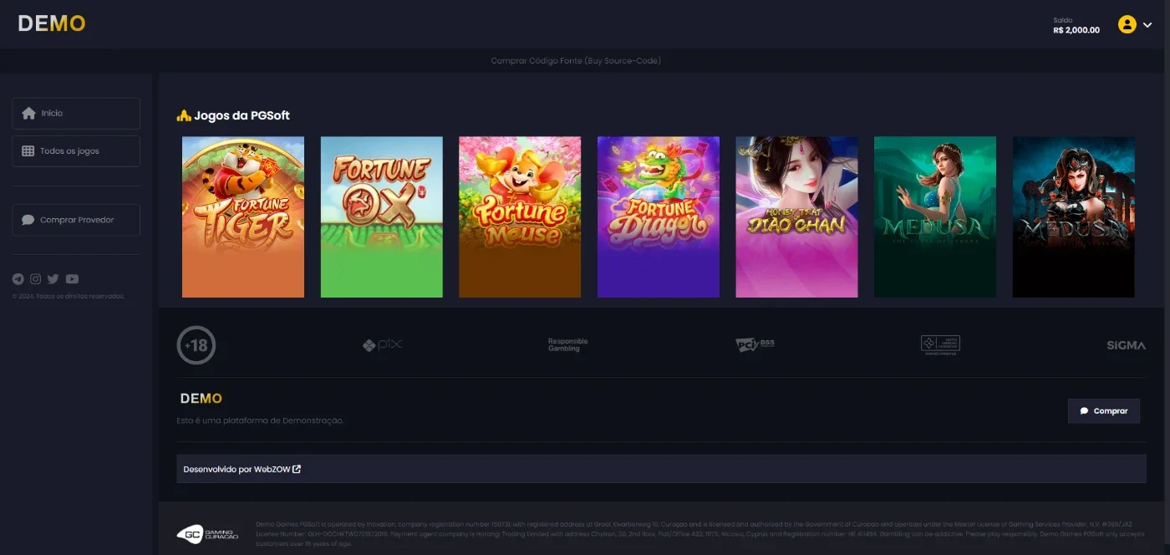This screenshot has height=555, width=1170.
Task: Click the DEMO logo in the footer
Action: pyautogui.click(x=201, y=399)
